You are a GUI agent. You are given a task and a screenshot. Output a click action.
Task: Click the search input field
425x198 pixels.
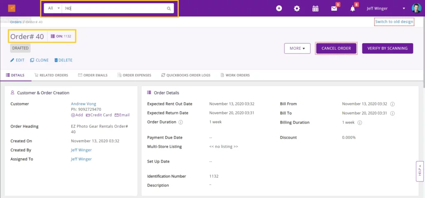[x=114, y=8]
